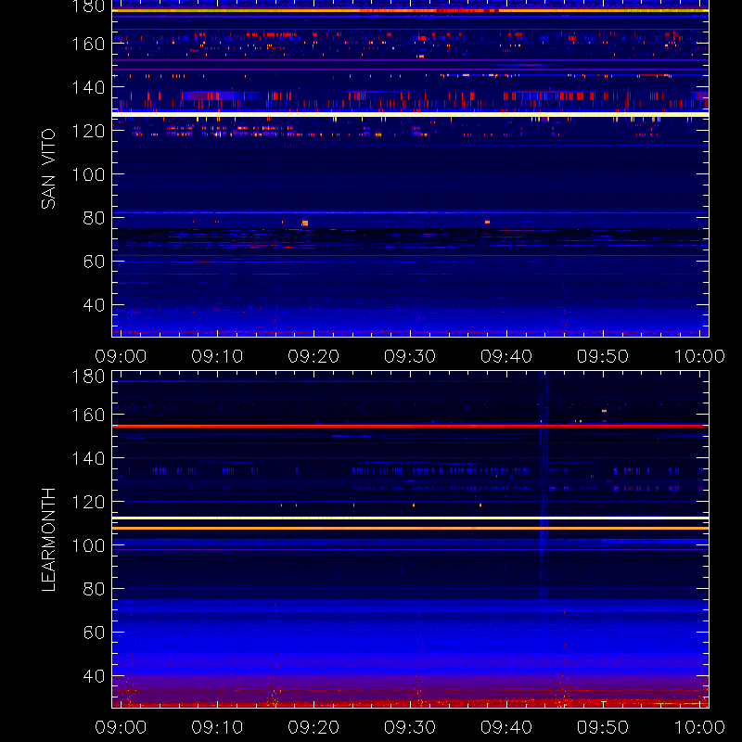Screen dimensions: 742x742
Task: Click 09:00 under the Learmonth spectrogram
Action: tap(121, 727)
